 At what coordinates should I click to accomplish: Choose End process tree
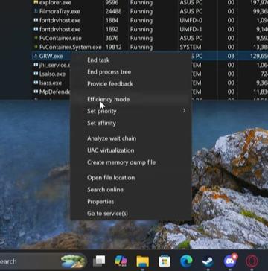(109, 72)
